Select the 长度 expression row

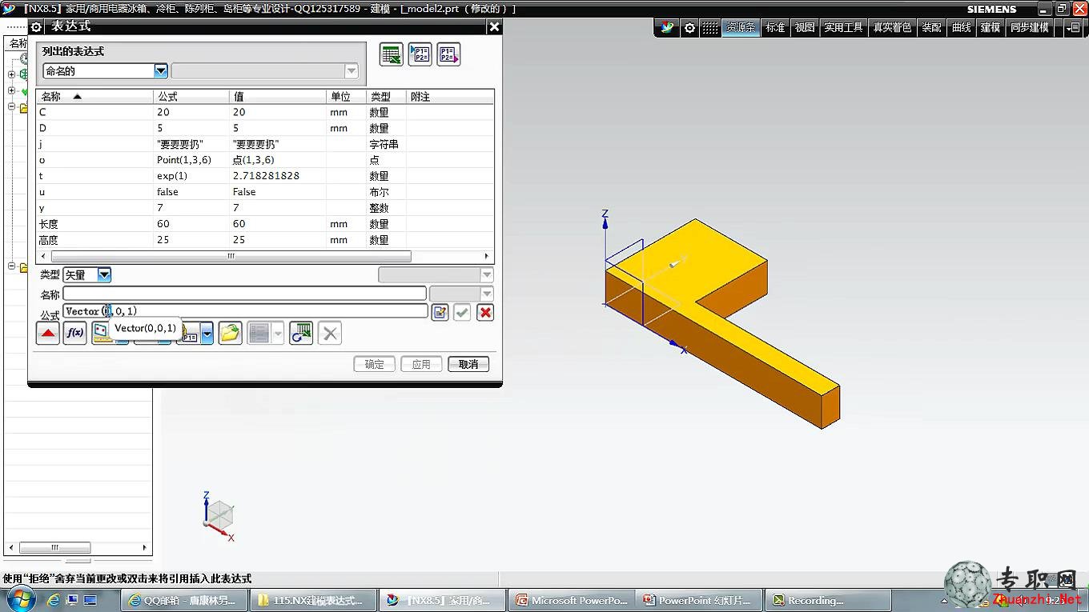264,224
